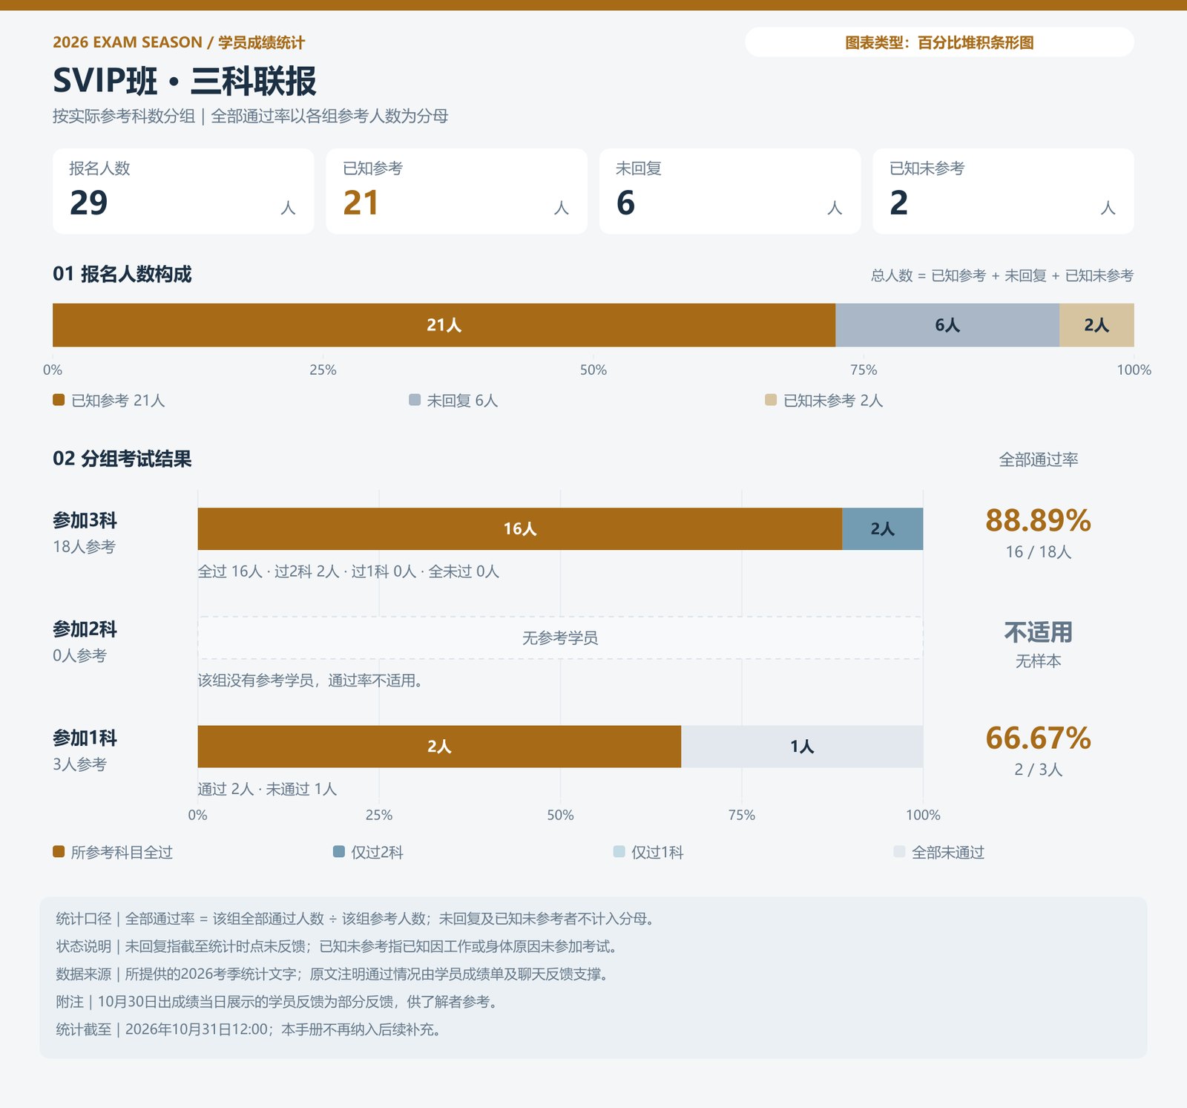Viewport: 1187px width, 1108px height.
Task: Click the 66.67% pass rate value
Action: click(1038, 738)
